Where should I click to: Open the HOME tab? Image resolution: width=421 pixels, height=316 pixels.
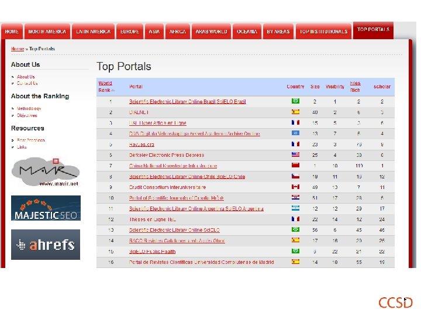(12, 32)
